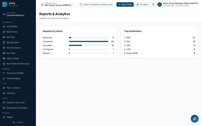Launch the AI Copilot button

[142, 4]
